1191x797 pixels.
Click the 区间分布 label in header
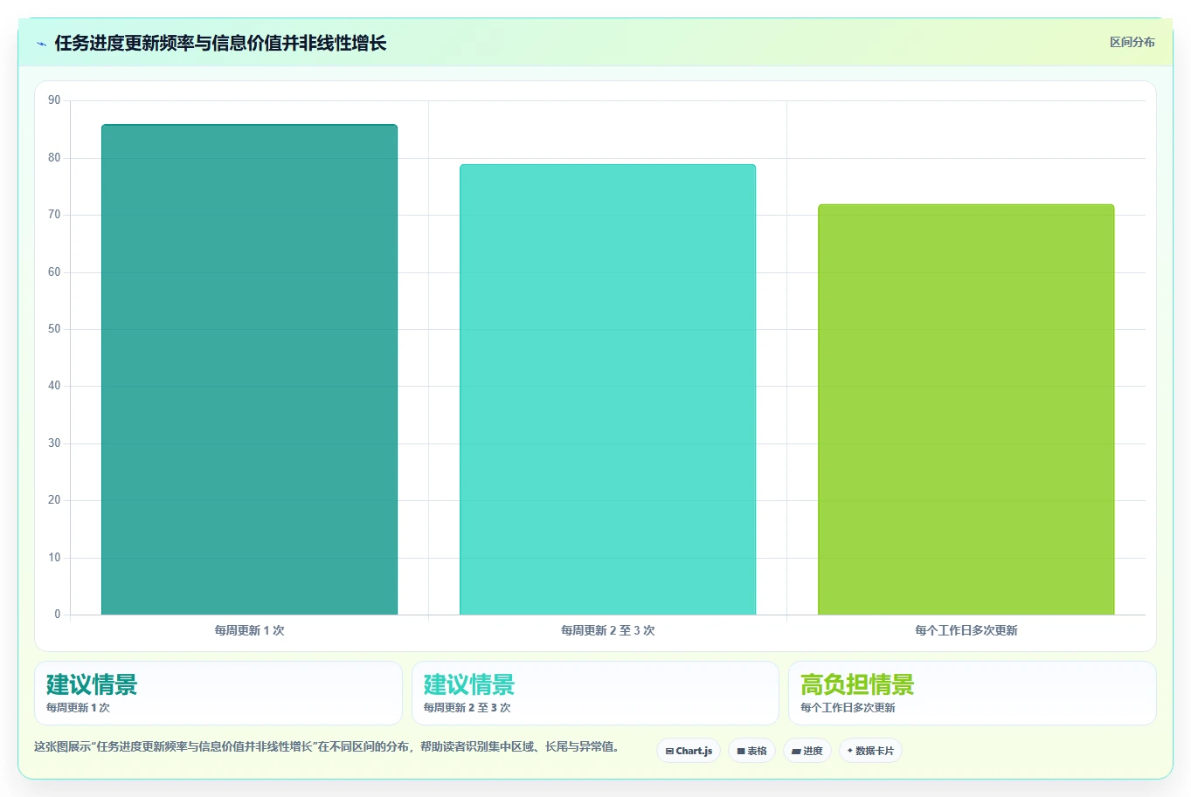1132,42
